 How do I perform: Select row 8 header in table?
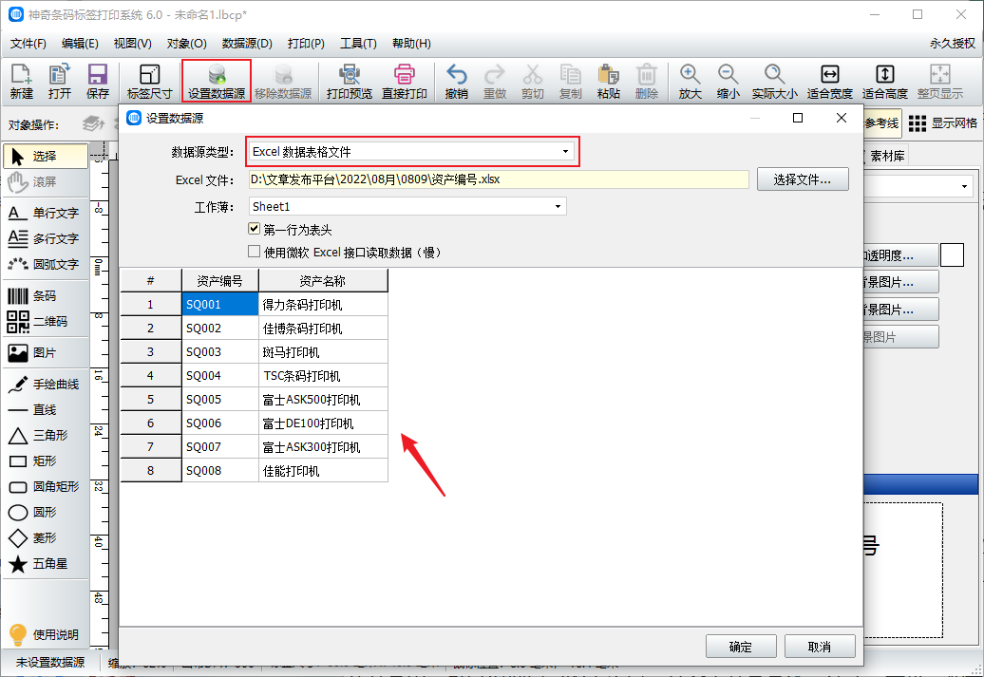(x=151, y=471)
